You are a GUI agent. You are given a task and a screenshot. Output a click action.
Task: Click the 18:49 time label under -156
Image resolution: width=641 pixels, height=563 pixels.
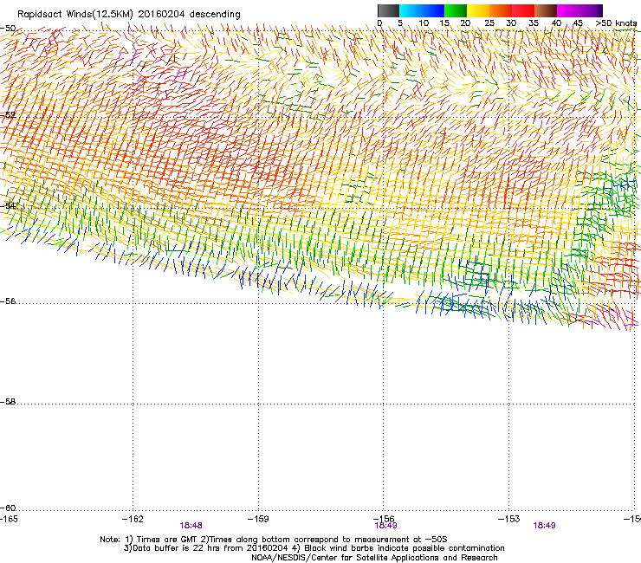pos(386,526)
